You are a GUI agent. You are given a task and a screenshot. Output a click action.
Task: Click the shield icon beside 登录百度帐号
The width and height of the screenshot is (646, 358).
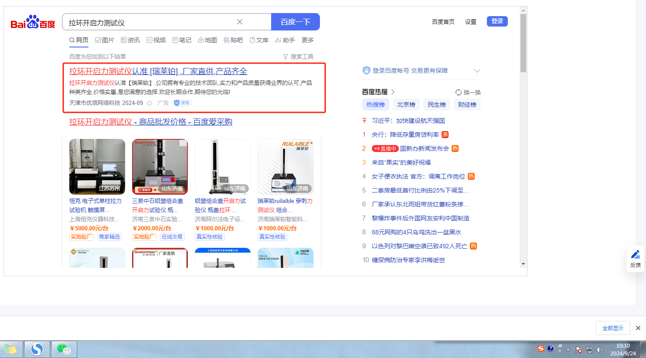click(x=367, y=71)
